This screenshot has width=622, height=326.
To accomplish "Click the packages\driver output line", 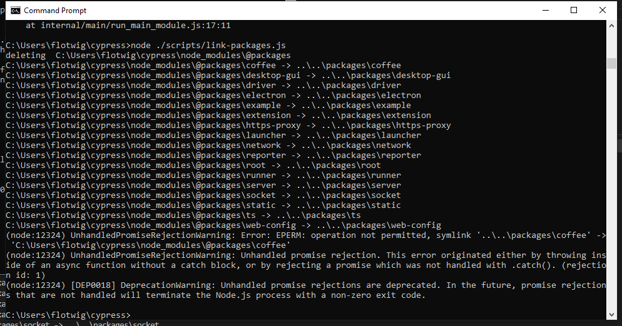I will [203, 85].
